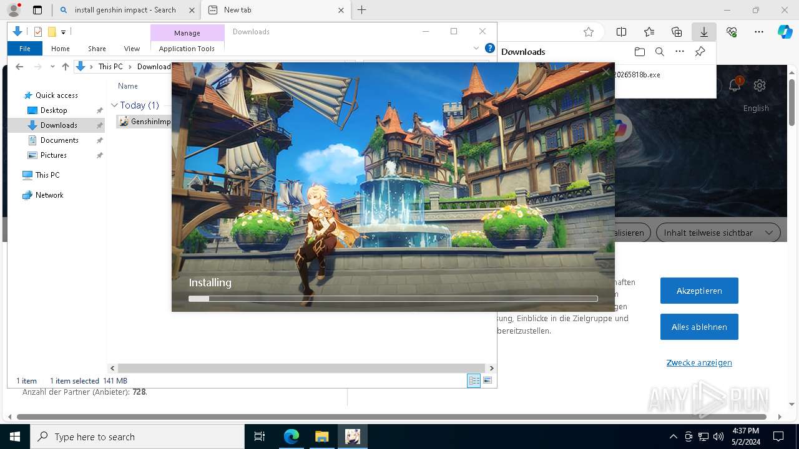Switch to the Home ribbon tab

tap(61, 49)
